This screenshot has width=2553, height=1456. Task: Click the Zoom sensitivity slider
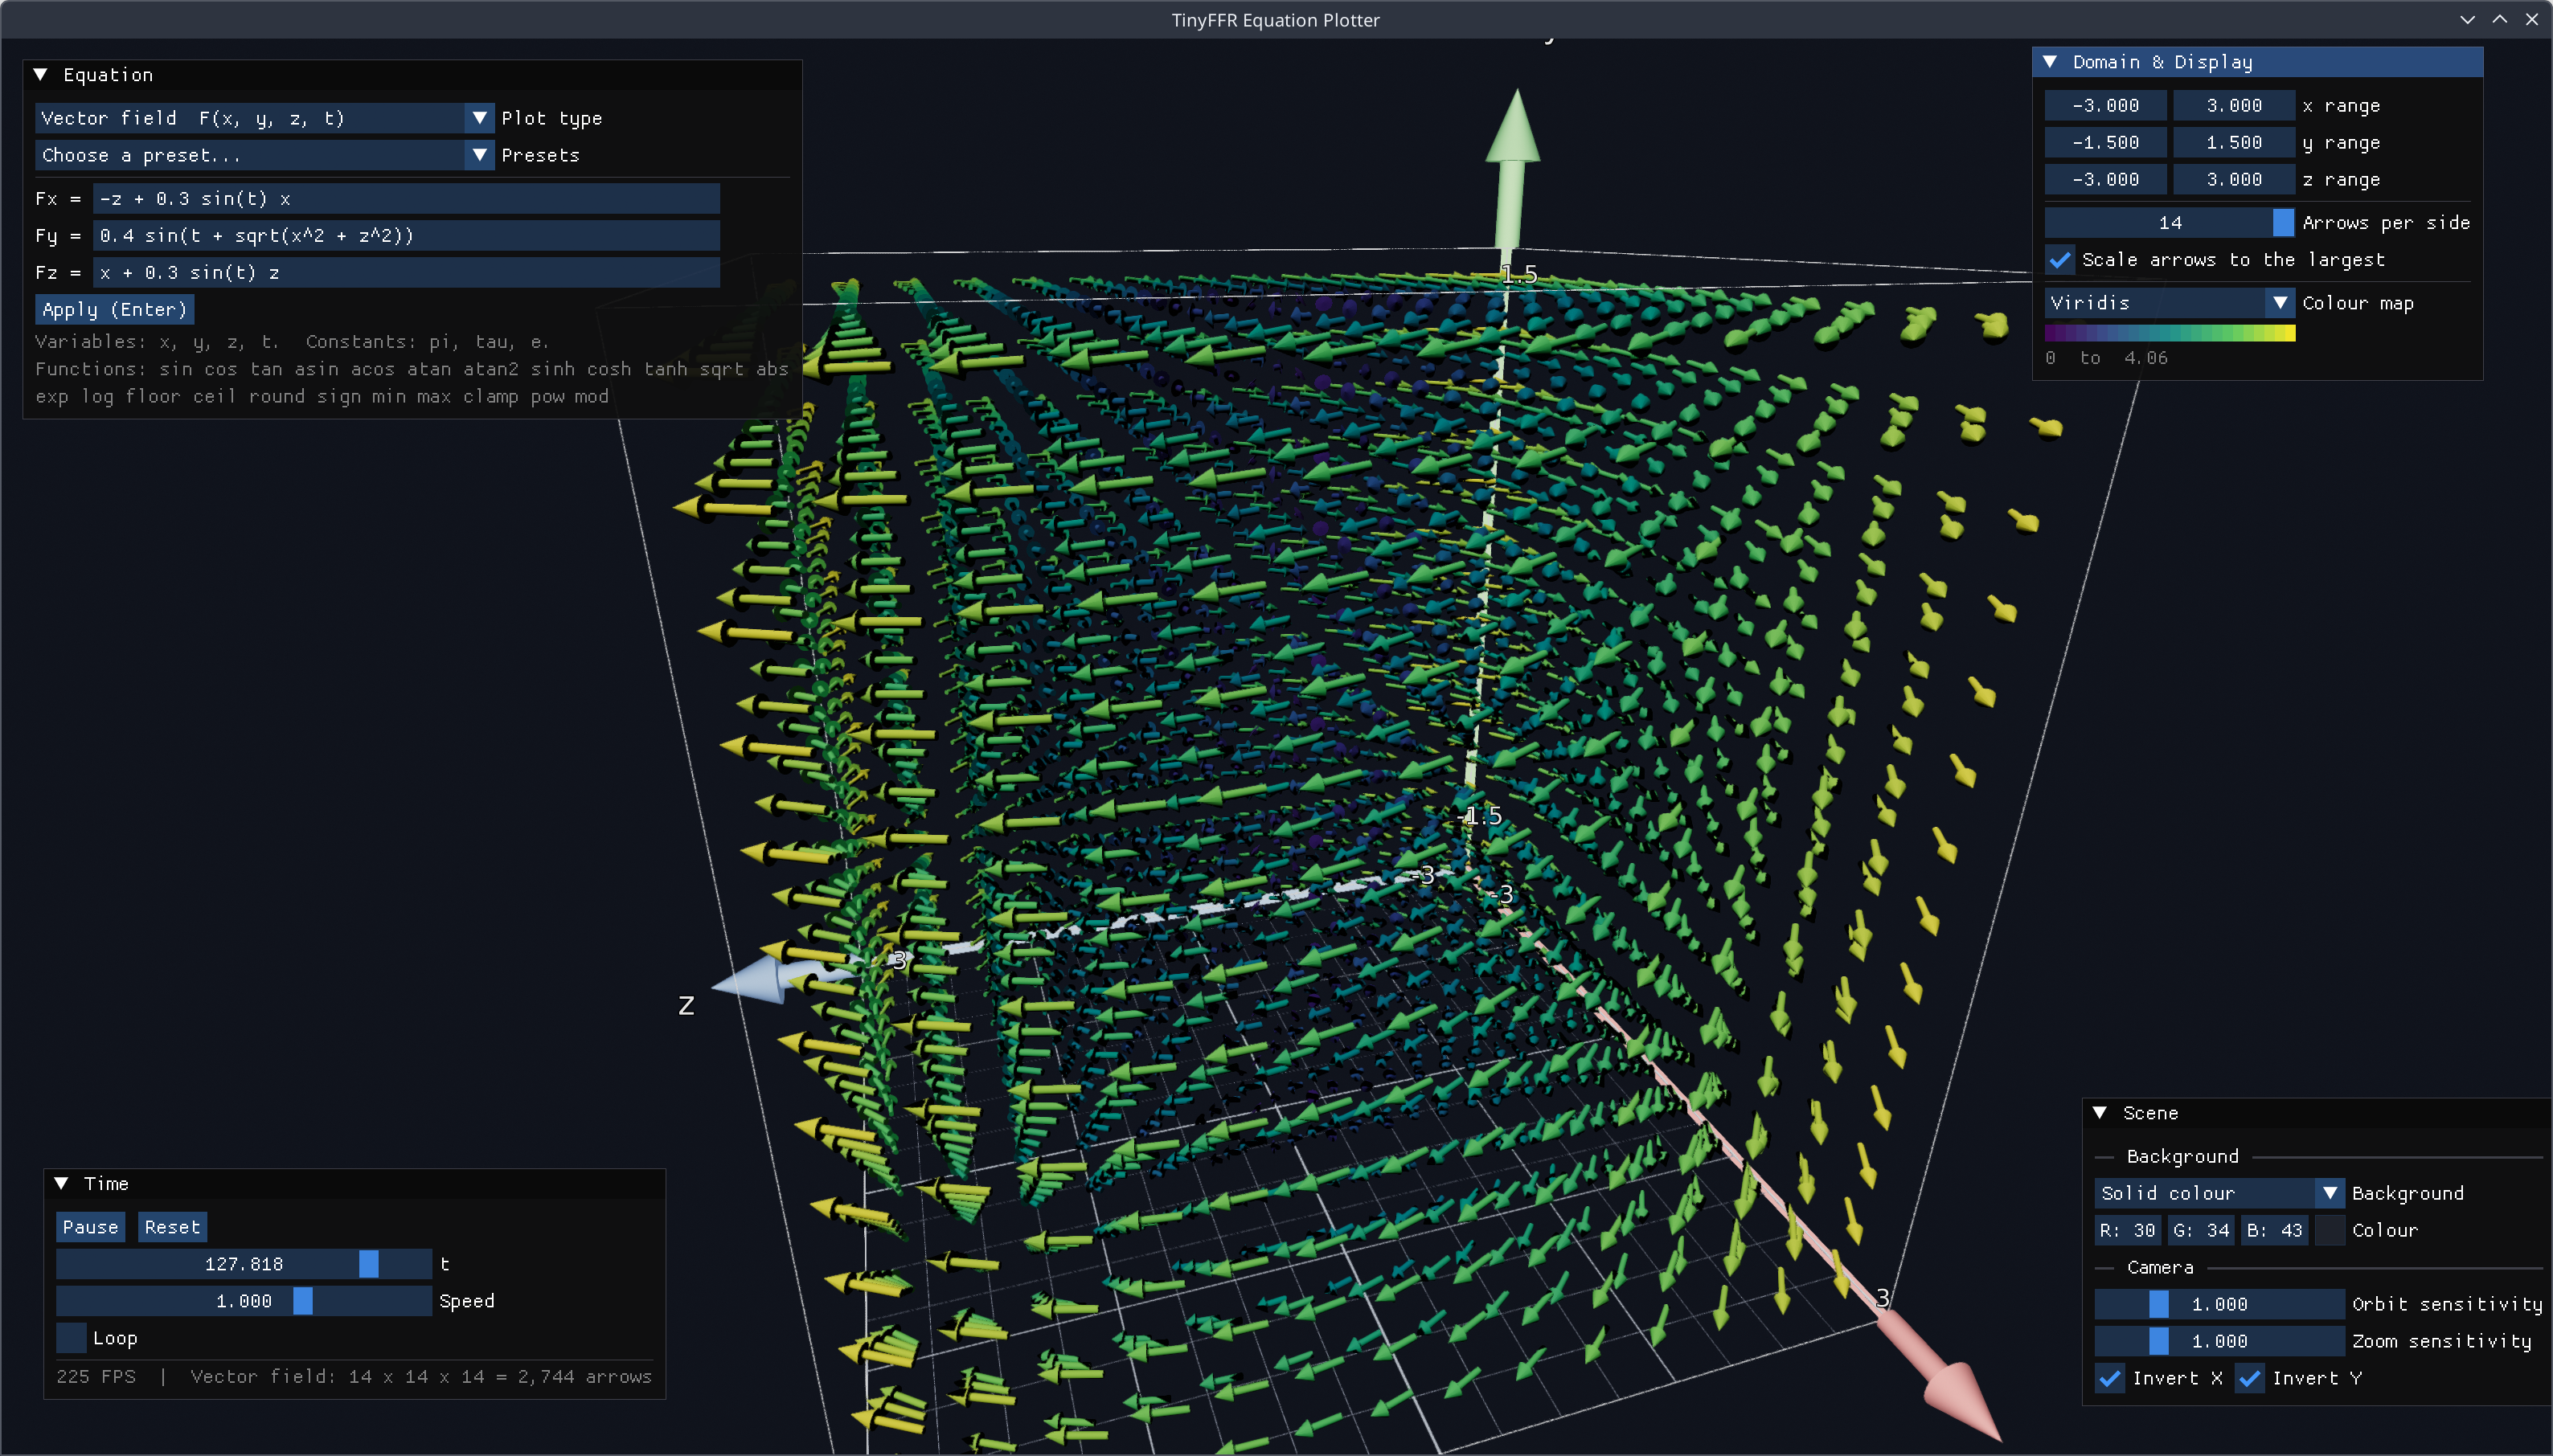click(x=2219, y=1341)
